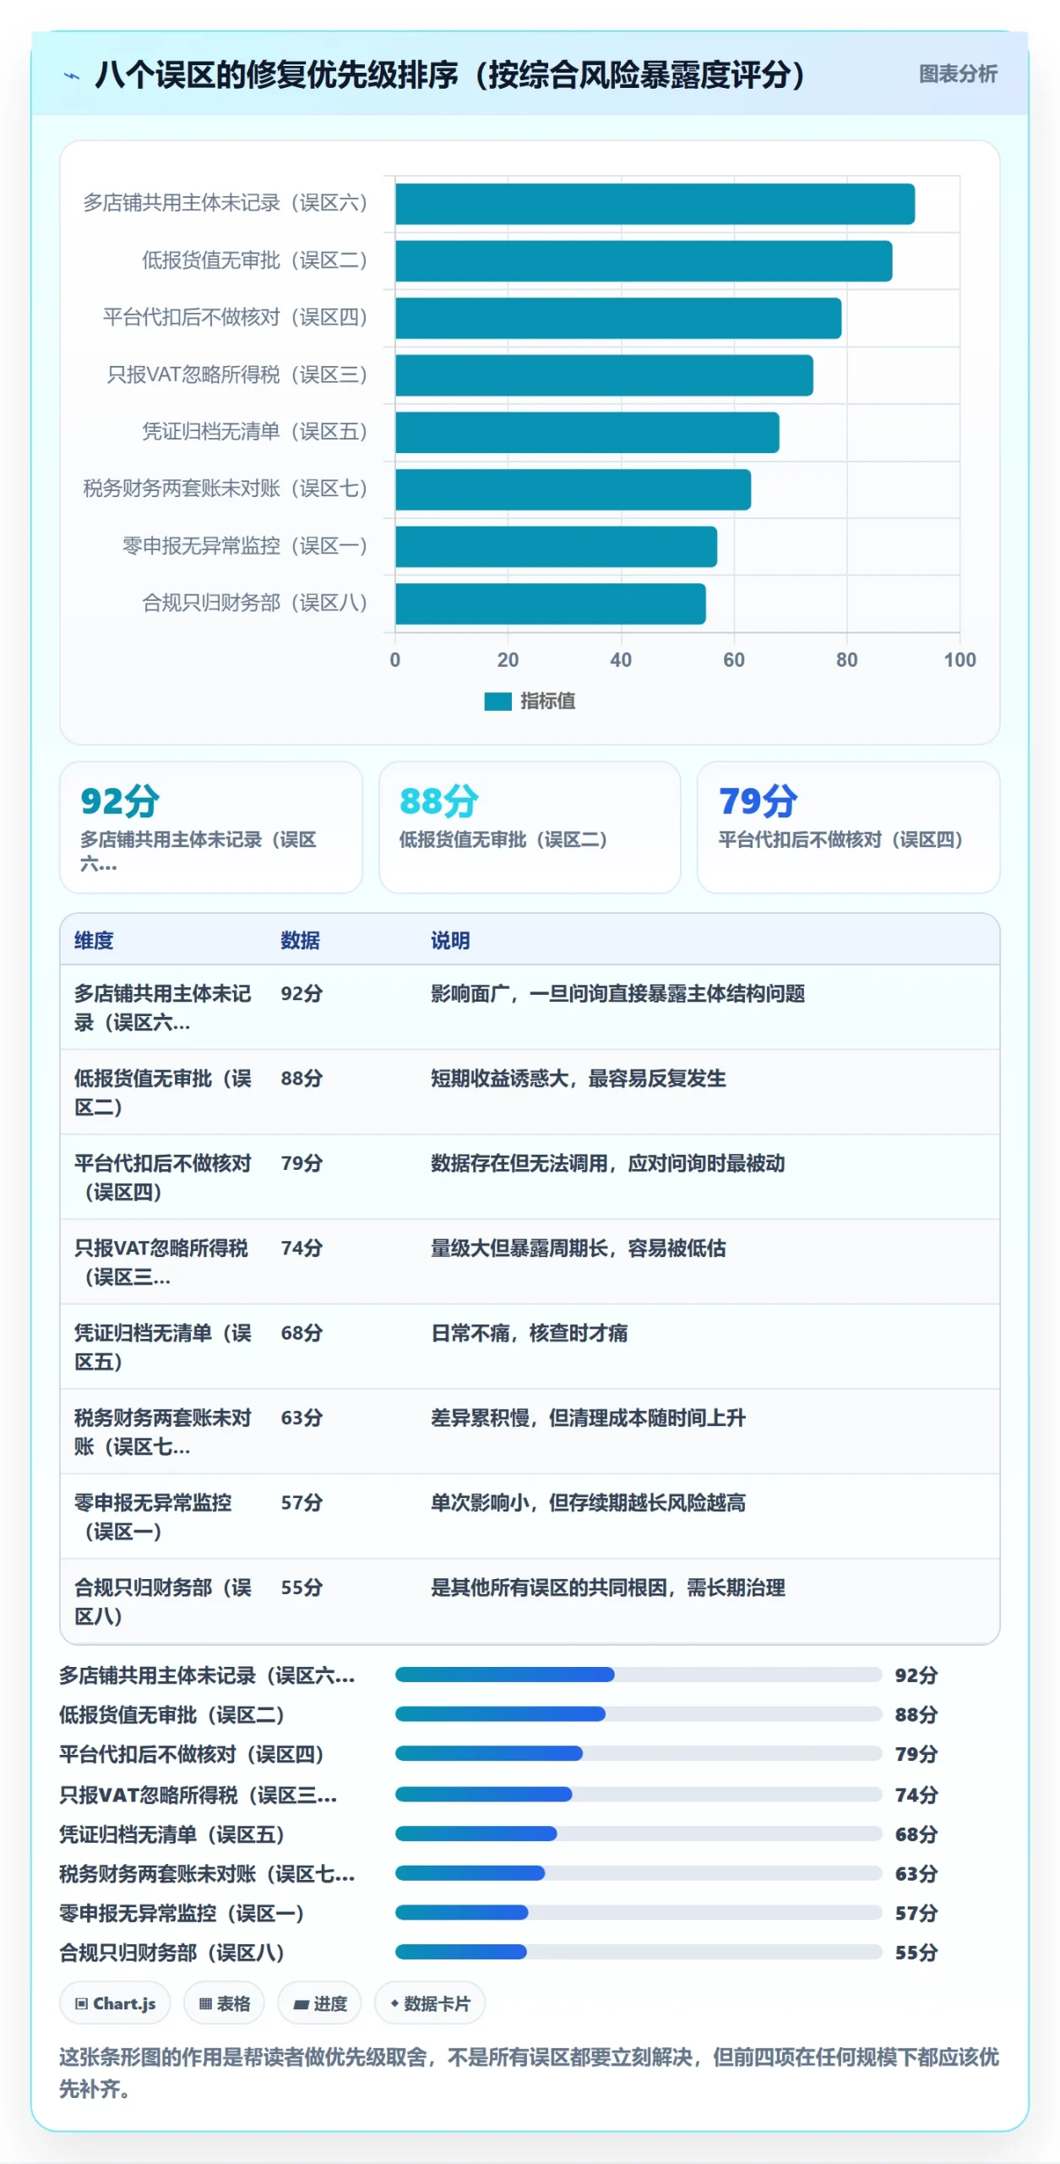Select the chart bar for 平台代扣后不做核对
The height and width of the screenshot is (2164, 1060).
pyautogui.click(x=618, y=318)
